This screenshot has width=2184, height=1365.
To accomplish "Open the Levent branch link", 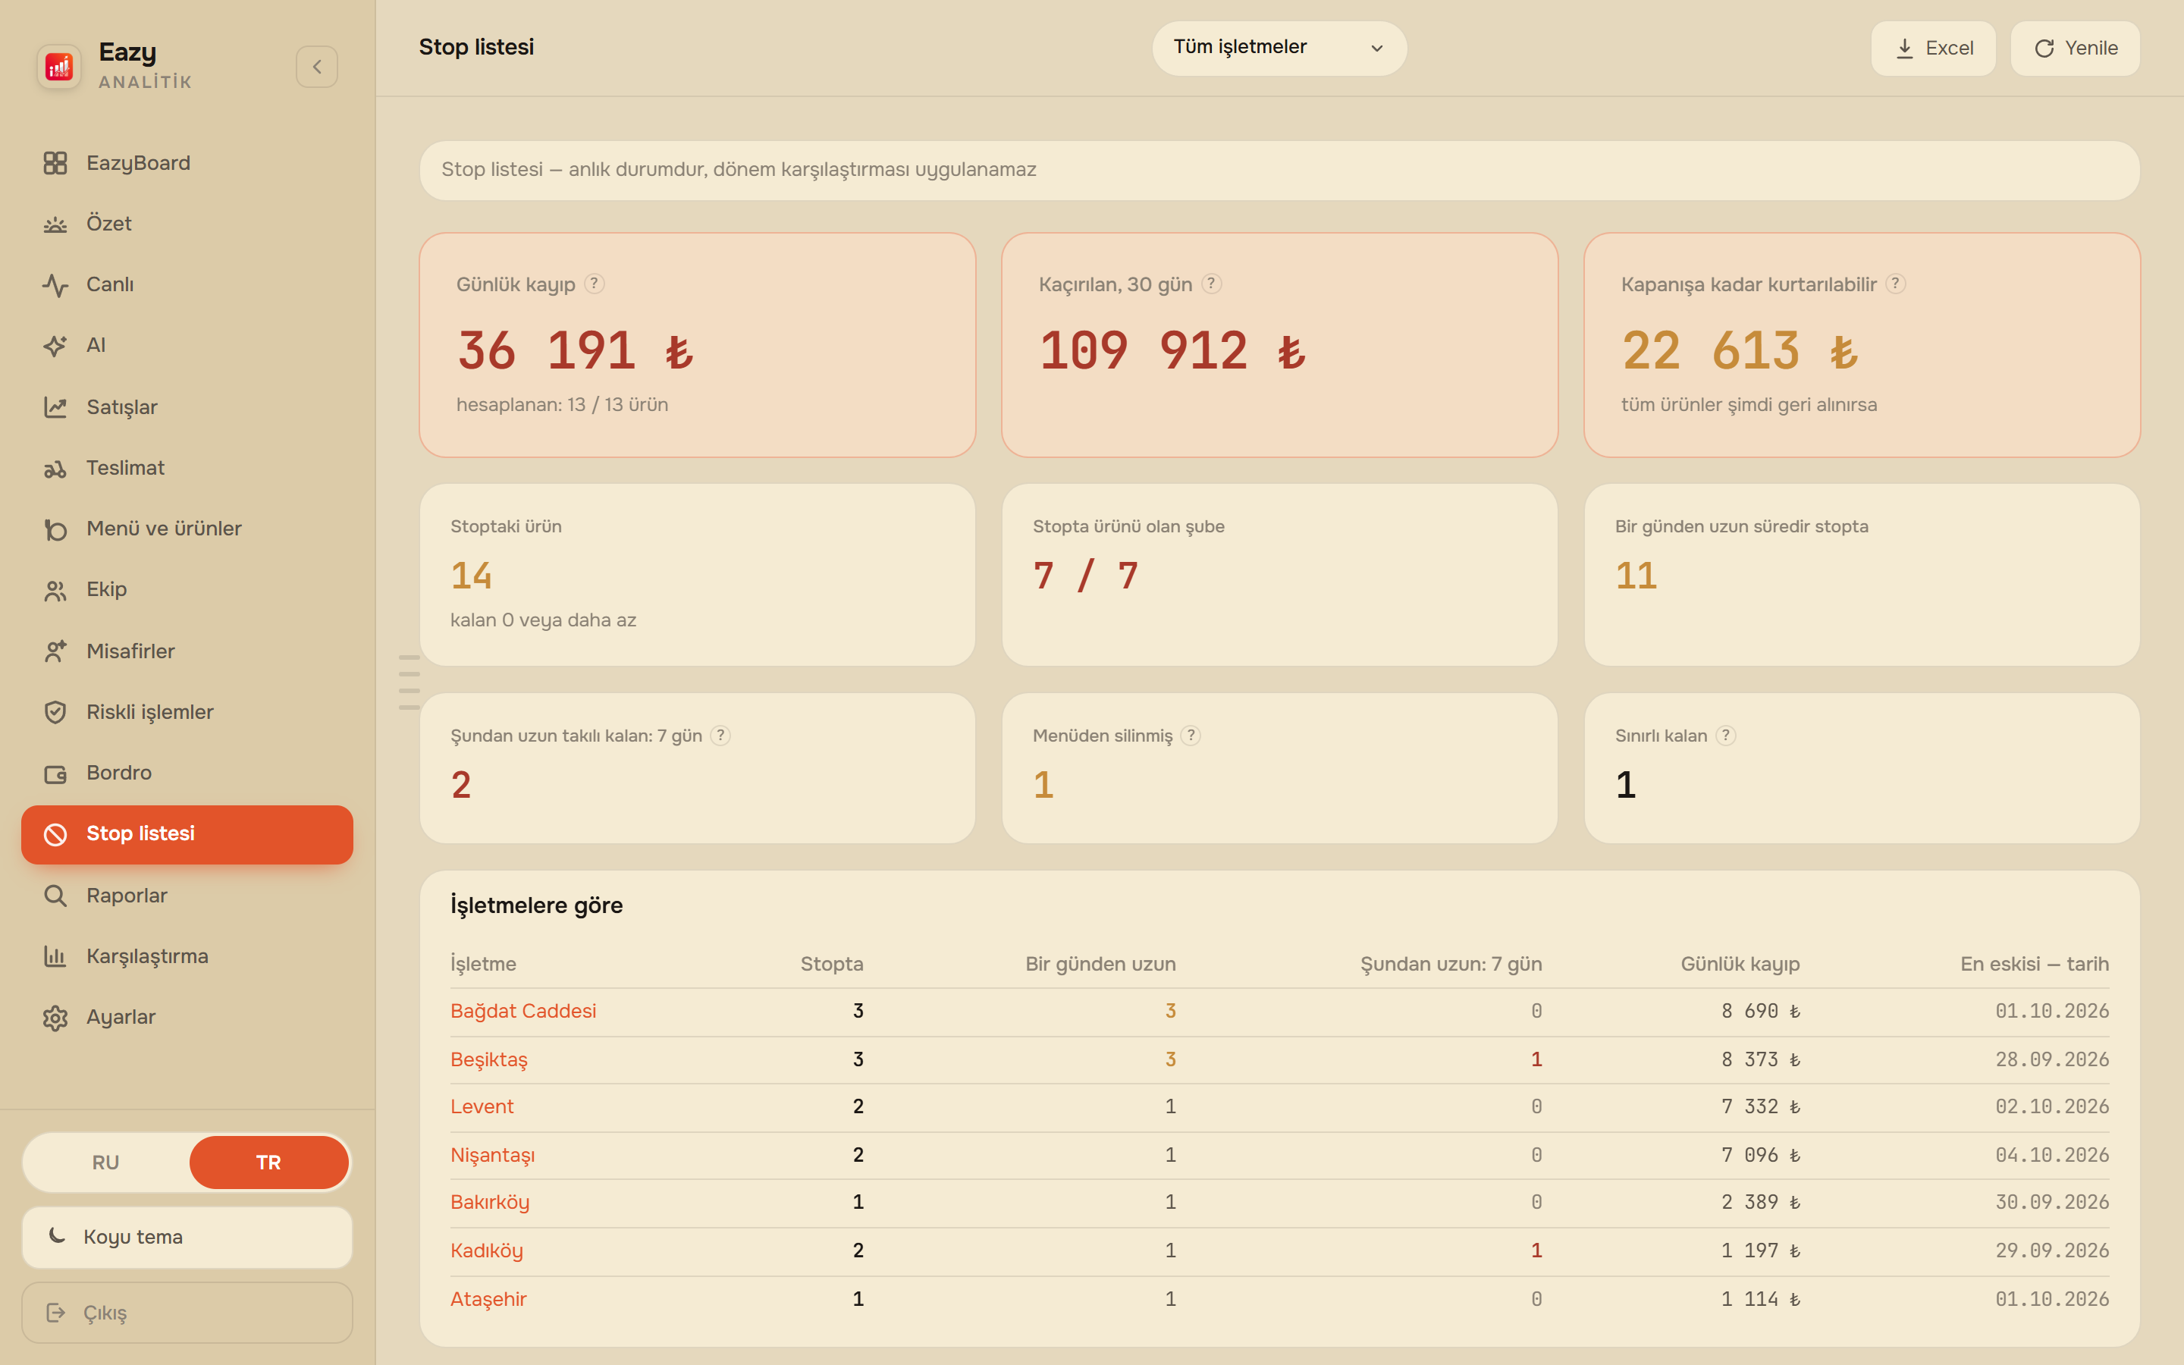I will coord(482,1107).
